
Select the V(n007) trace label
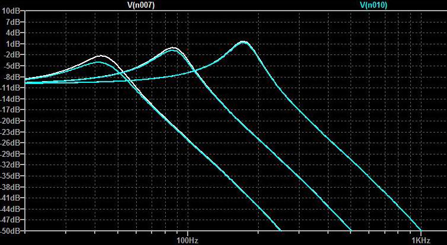tap(141, 5)
